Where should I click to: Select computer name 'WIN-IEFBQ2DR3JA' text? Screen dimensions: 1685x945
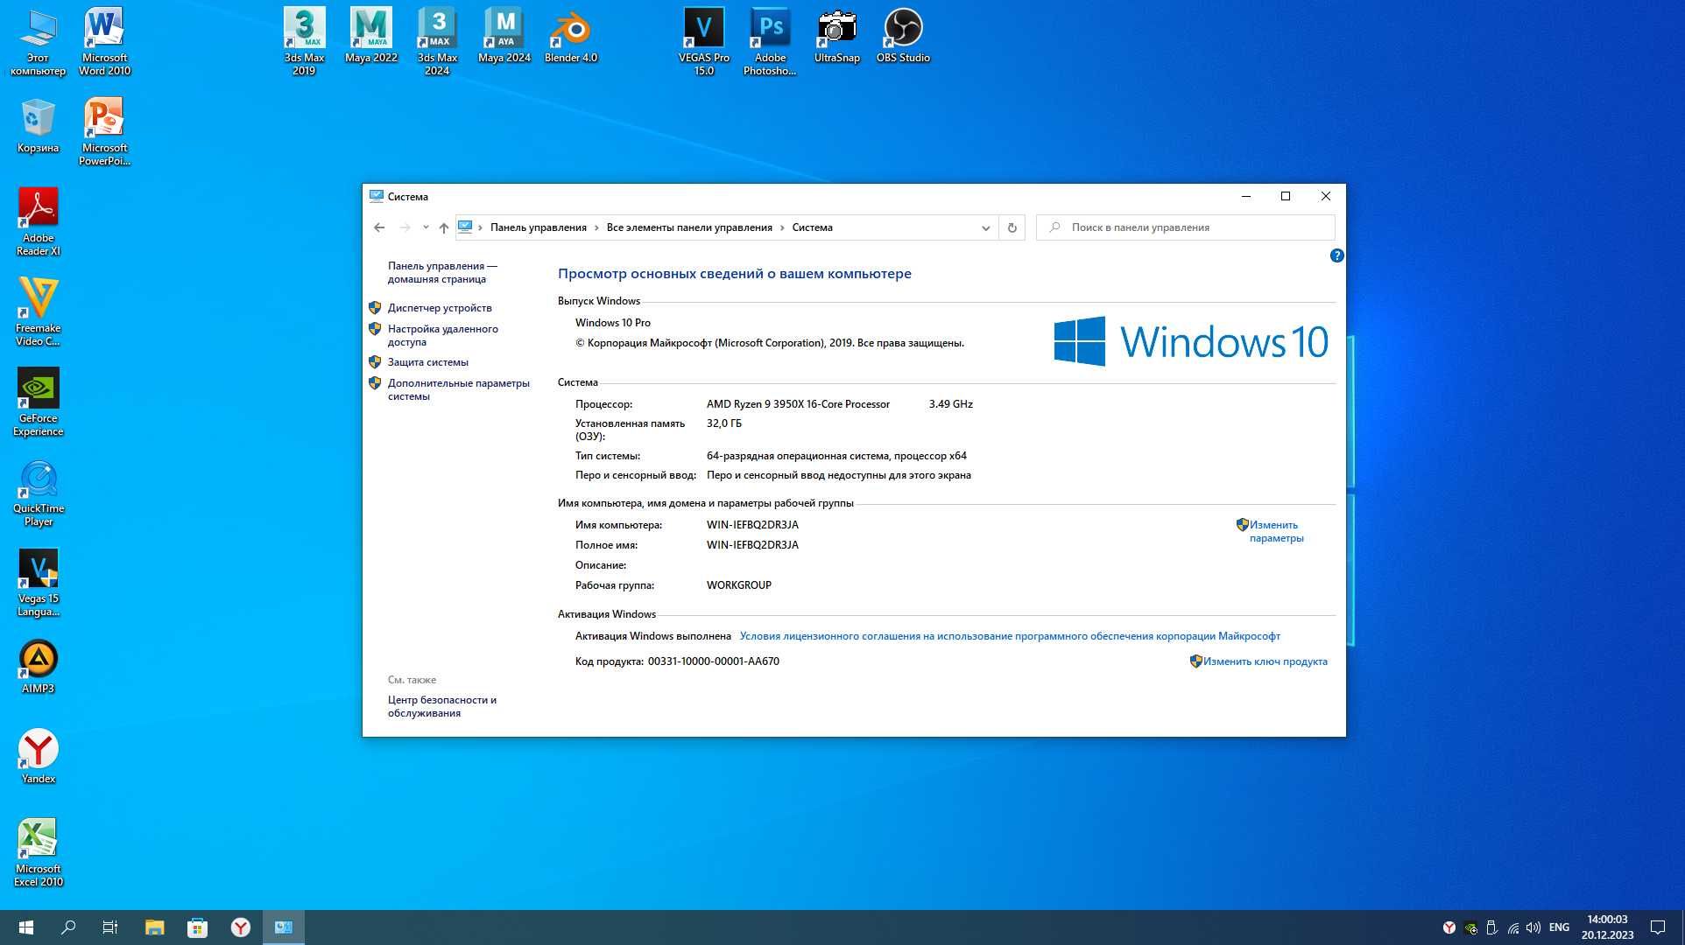752,525
